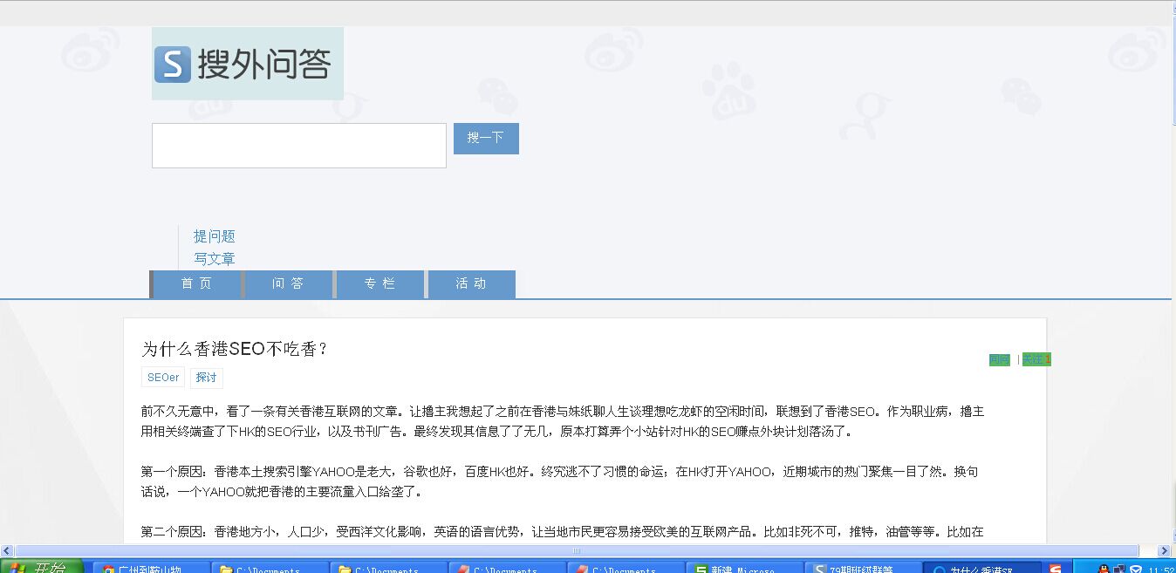Select the 活动 navigation tab
Viewport: 1176px width, 573px height.
point(471,284)
